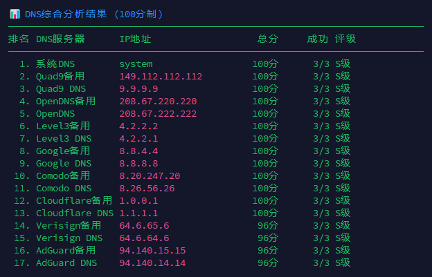Screen dimensions: 432x277
Task: Click rank number "10." for Comodo备用
Action: (x=22, y=176)
